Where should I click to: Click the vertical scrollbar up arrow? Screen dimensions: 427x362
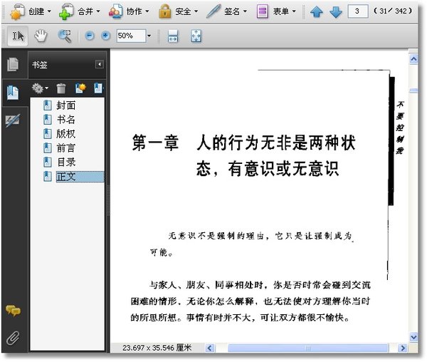coord(413,59)
